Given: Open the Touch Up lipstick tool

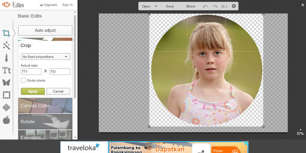Looking at the screenshot, I should click(6, 58).
